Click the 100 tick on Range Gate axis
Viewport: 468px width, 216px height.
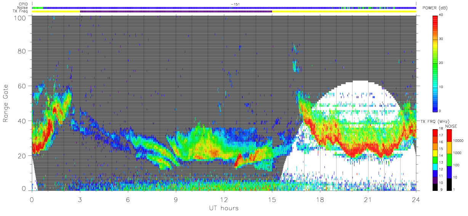(x=19, y=18)
